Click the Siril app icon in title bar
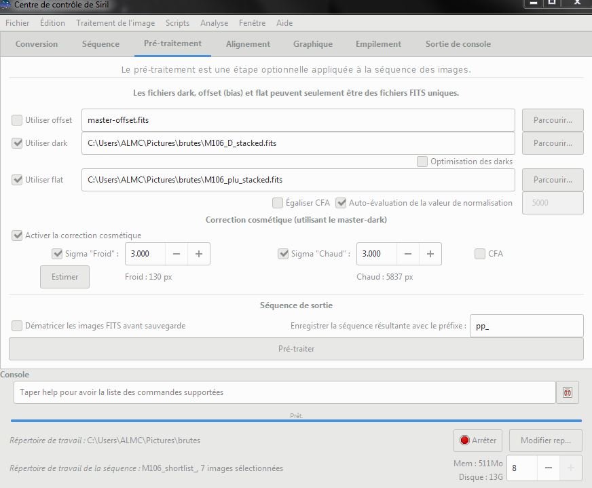Viewport: 592px width, 488px height. pos(5,4)
